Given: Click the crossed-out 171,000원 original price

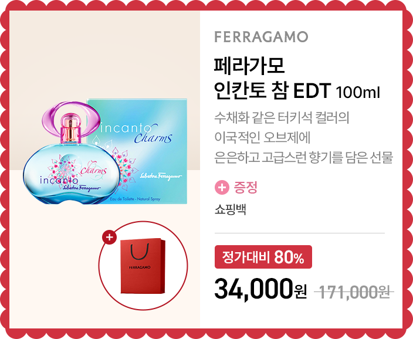Looking at the screenshot, I should 354,292.
